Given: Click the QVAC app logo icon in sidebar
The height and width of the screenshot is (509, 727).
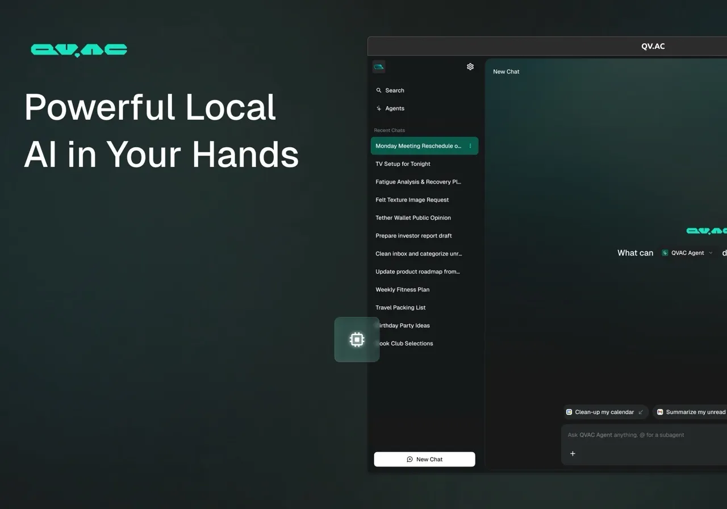Looking at the screenshot, I should click(379, 66).
